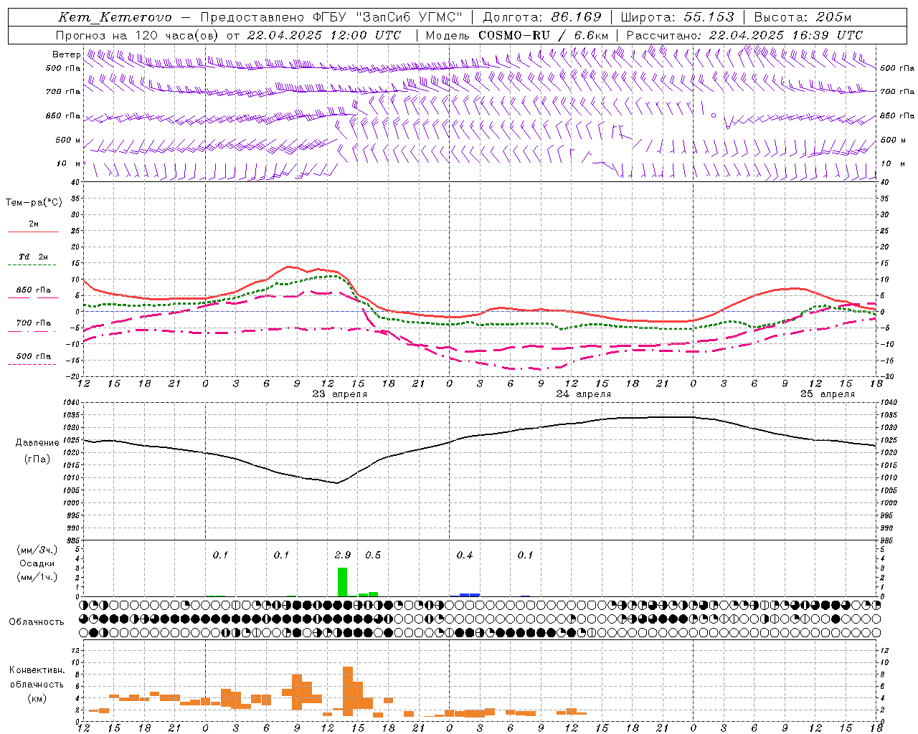The image size is (918, 734).
Task: Click the Ветер label in wind panel
Action: [67, 54]
